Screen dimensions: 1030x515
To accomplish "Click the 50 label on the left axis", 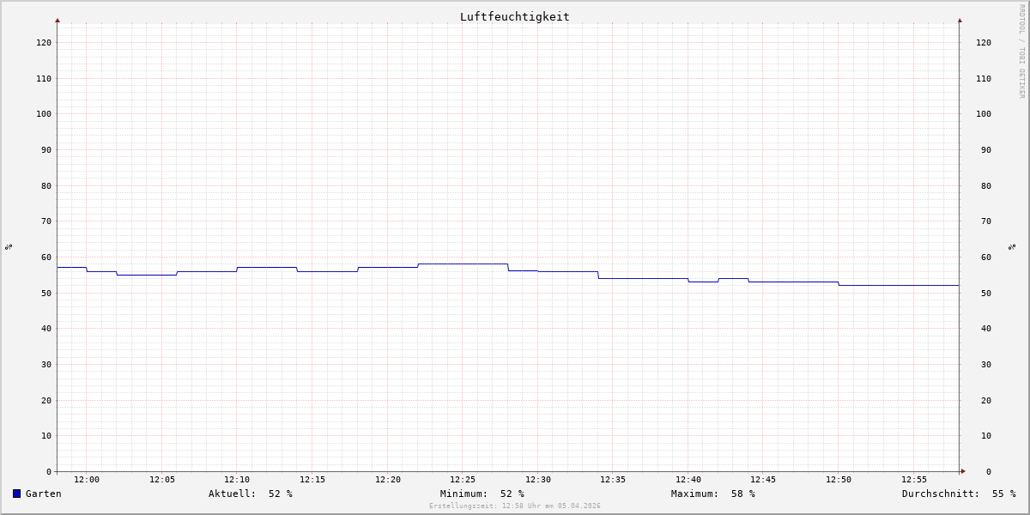I will (46, 294).
